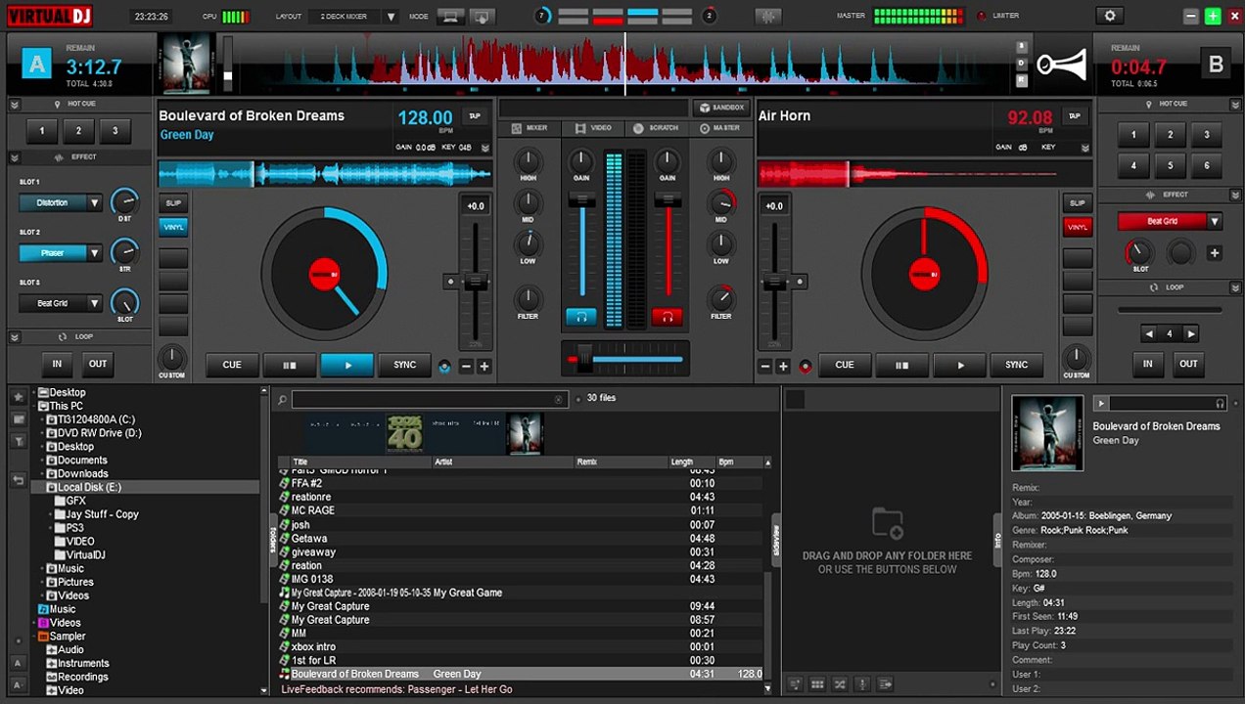This screenshot has width=1245, height=704.
Task: Trigger the Air Horn sampler icon
Action: [x=1062, y=66]
